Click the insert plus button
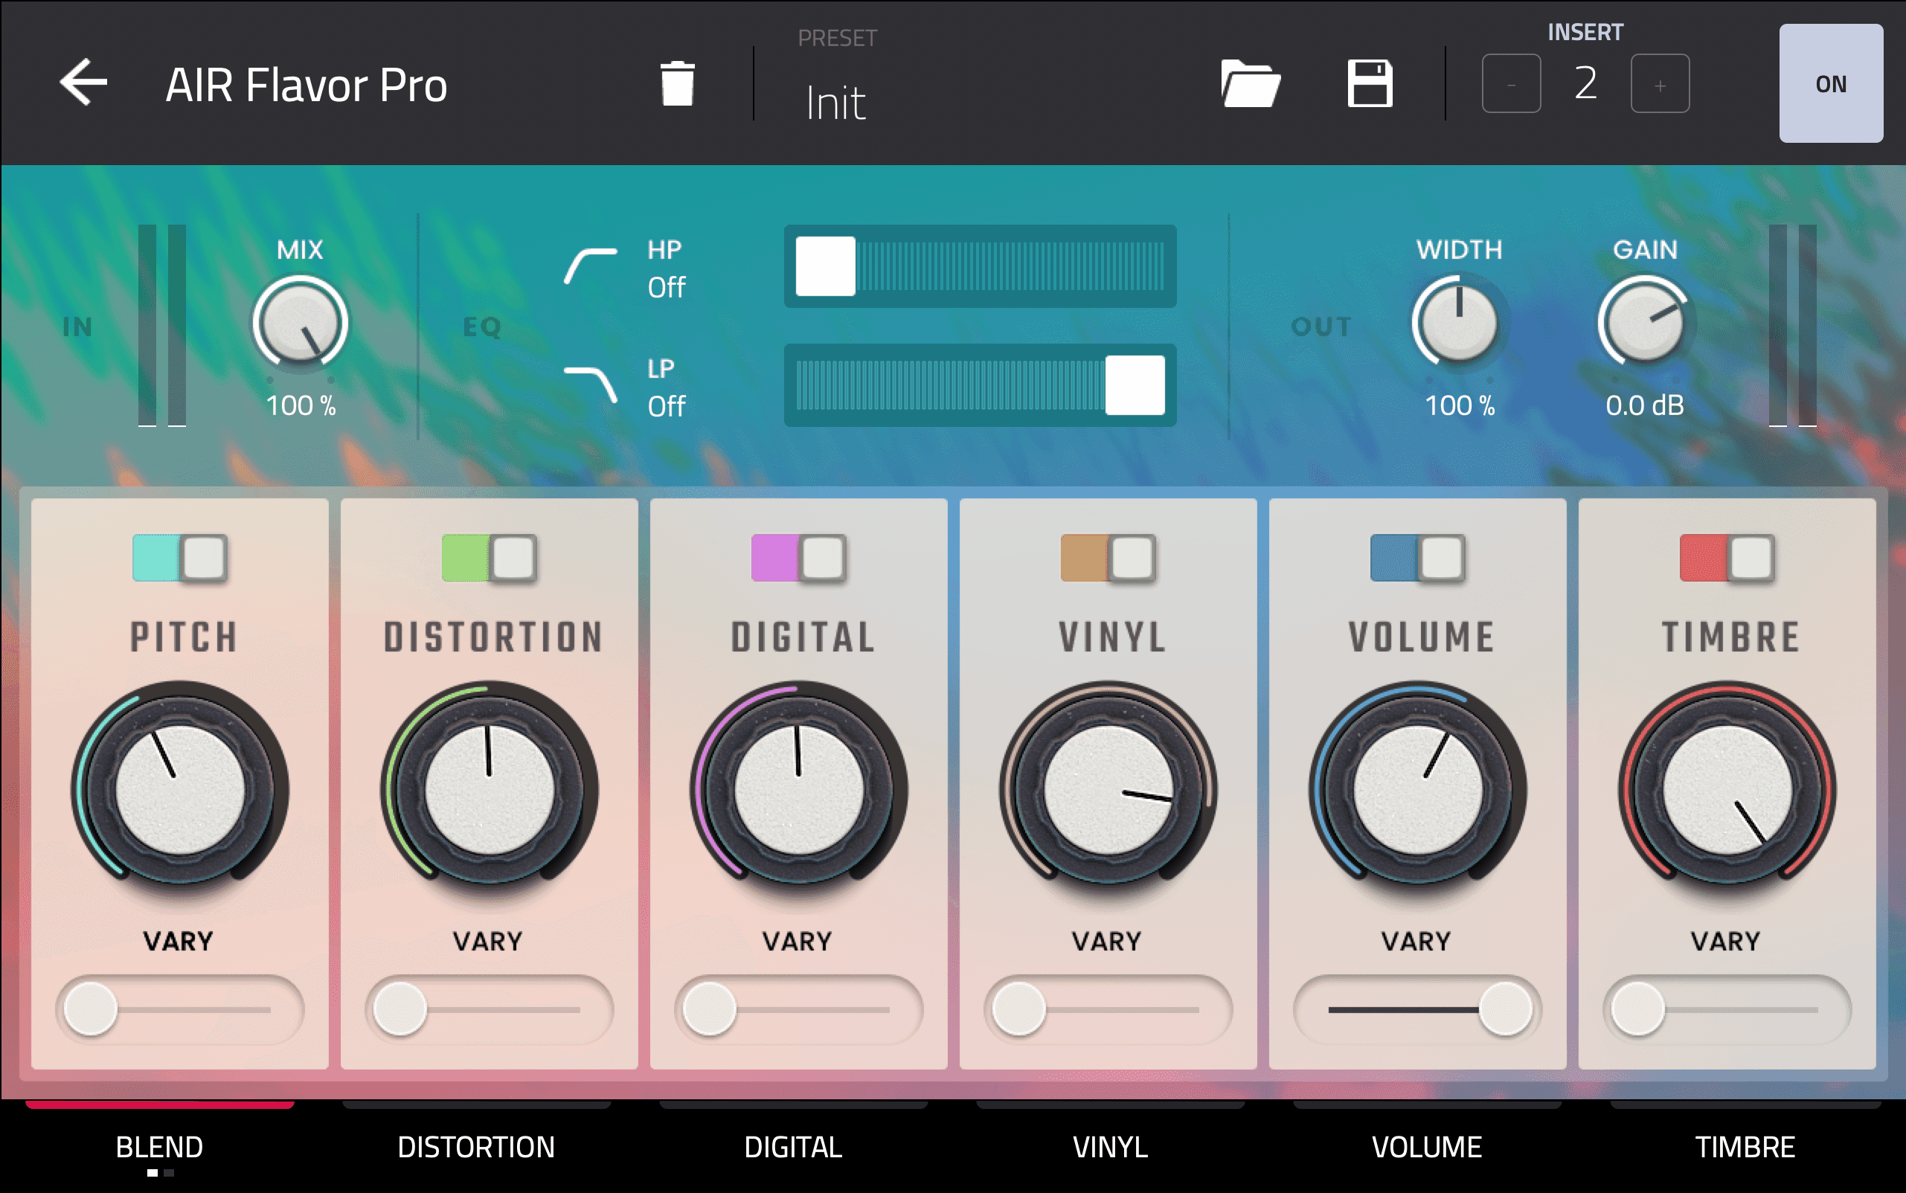Image resolution: width=1906 pixels, height=1193 pixels. tap(1660, 83)
